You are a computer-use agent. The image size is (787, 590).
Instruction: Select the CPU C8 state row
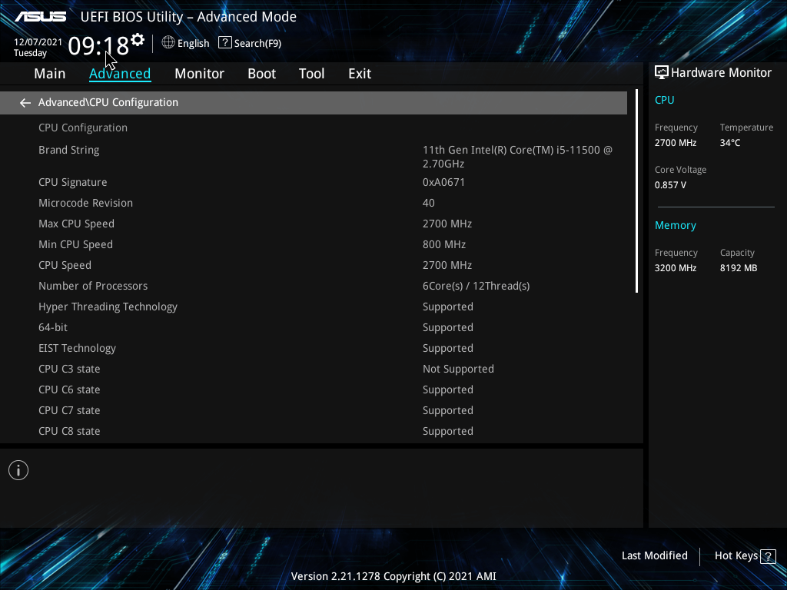pos(314,432)
